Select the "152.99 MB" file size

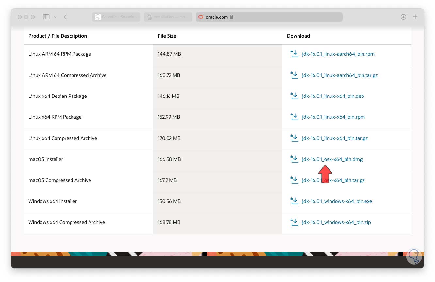(169, 117)
